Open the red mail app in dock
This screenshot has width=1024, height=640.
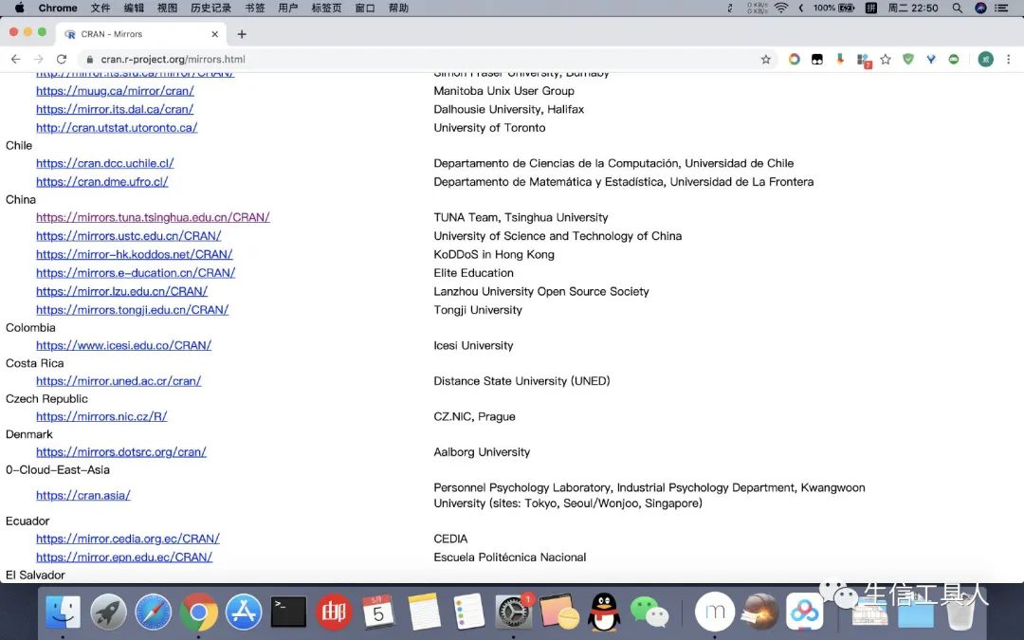(334, 613)
